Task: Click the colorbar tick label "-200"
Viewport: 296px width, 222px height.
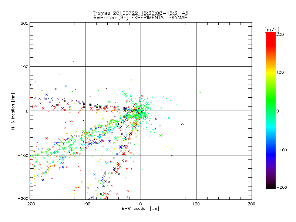Action: pyautogui.click(x=282, y=187)
